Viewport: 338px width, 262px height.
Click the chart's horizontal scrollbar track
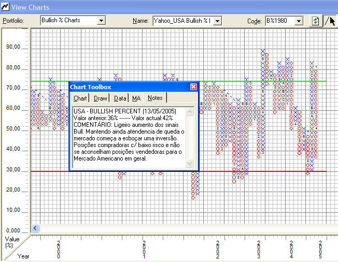(181, 228)
